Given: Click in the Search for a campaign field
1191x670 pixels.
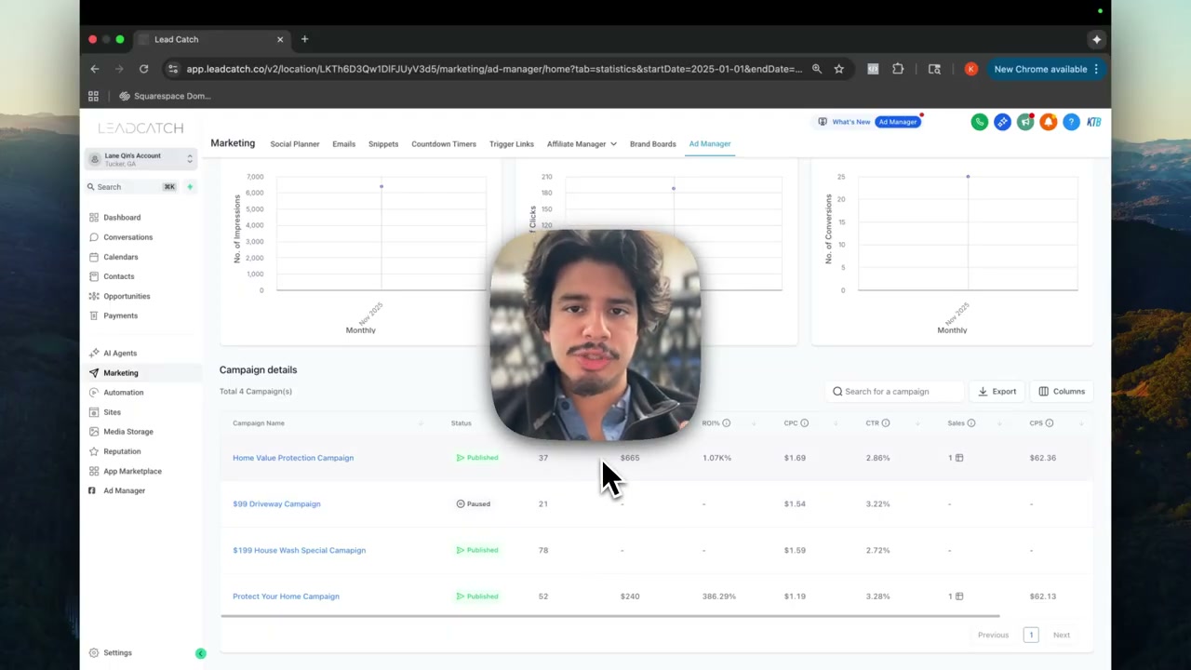Looking at the screenshot, I should [x=894, y=392].
